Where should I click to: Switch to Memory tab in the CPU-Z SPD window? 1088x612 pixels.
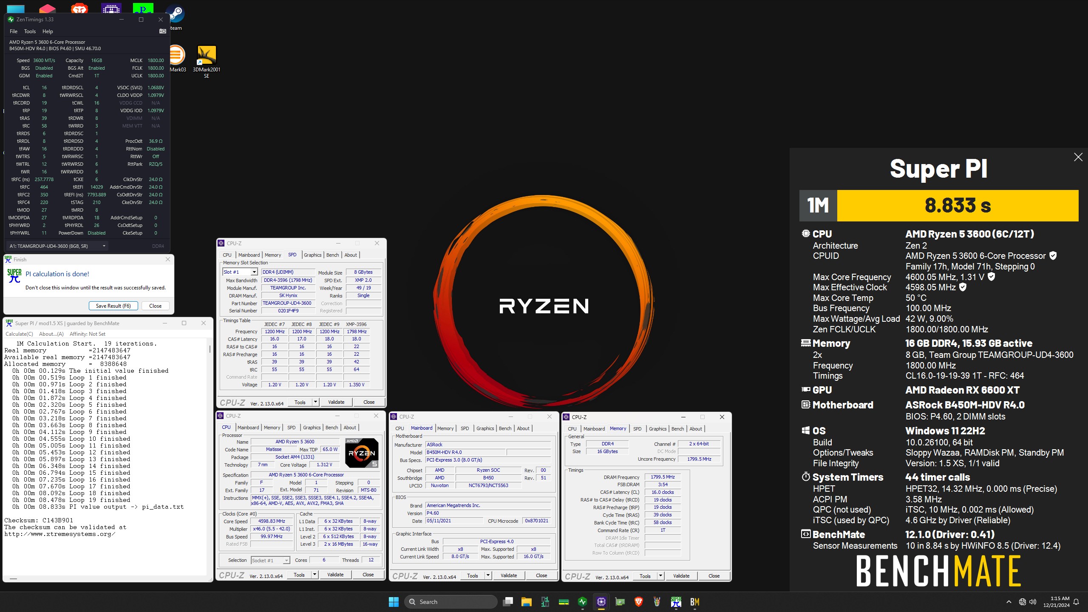pos(273,255)
